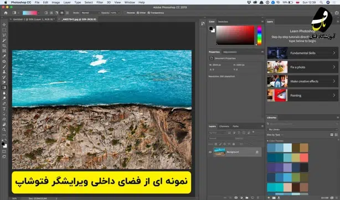340x200 pixels.
Task: Select the Lasso tool
Action: pyautogui.click(x=4, y=35)
